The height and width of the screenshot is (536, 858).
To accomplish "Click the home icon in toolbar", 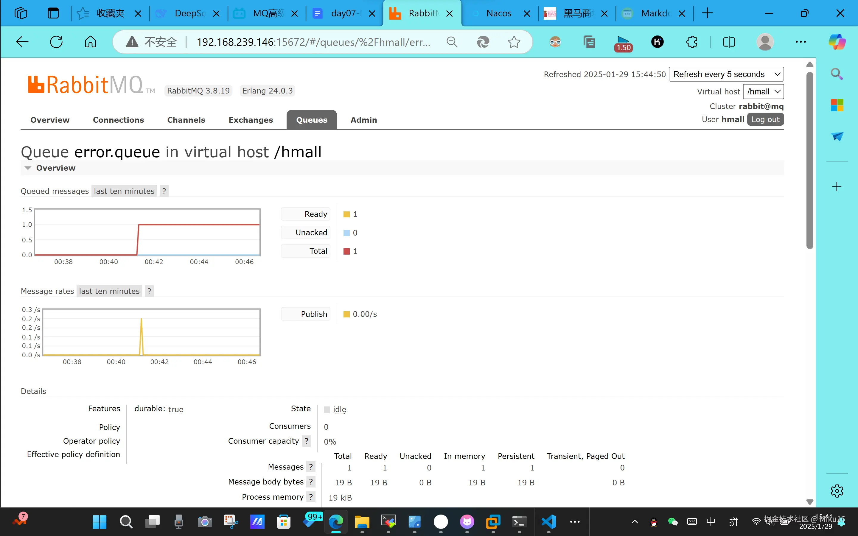I will click(90, 42).
